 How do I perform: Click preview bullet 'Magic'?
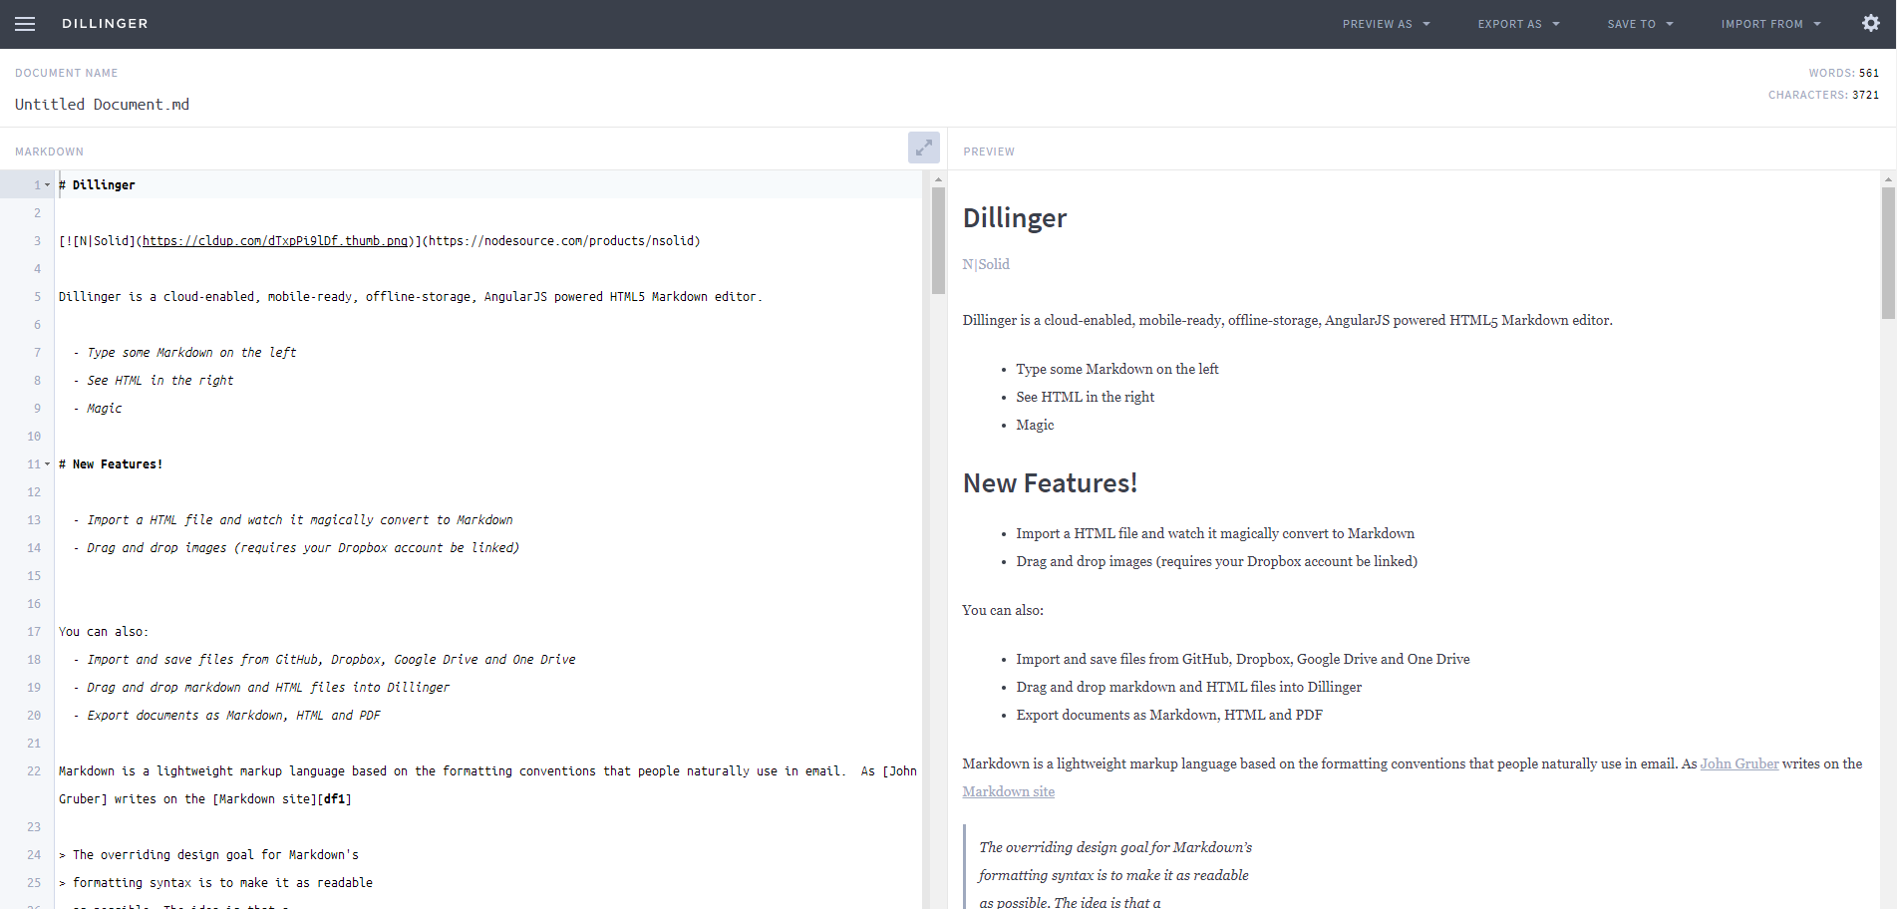pos(1035,425)
